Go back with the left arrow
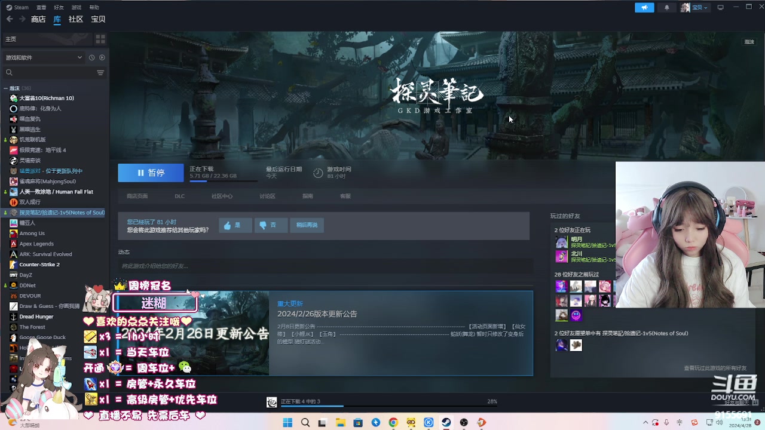765x430 pixels. pyautogui.click(x=10, y=19)
